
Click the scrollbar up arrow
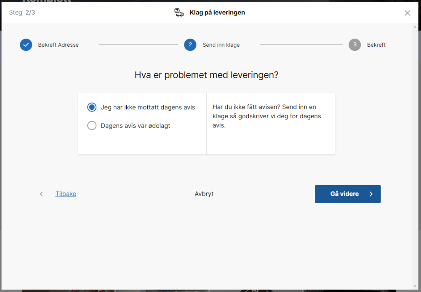(416, 27)
